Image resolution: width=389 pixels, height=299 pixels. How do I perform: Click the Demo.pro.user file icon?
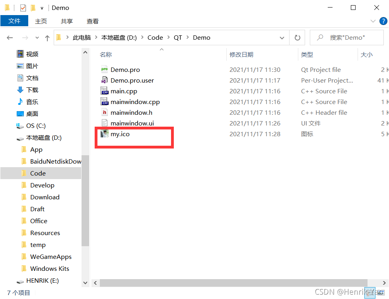click(x=105, y=80)
